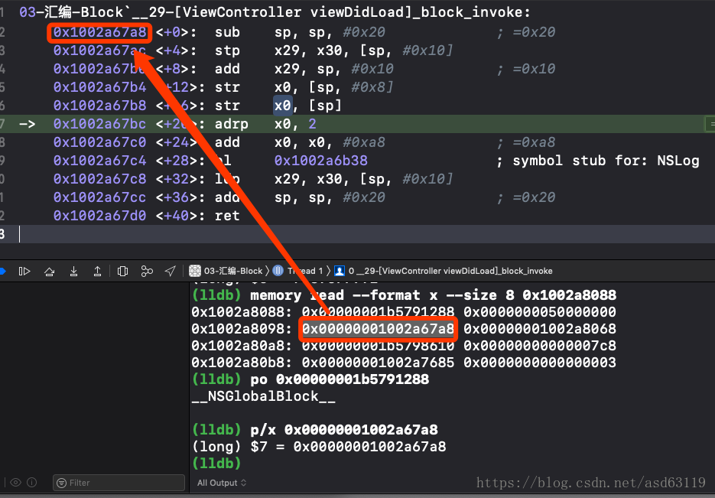Click the last empty (lldb) prompt

click(x=216, y=463)
